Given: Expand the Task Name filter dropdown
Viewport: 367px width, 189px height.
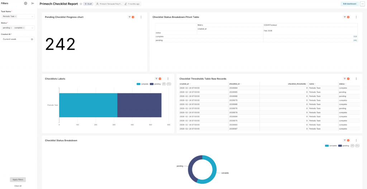Looking at the screenshot, I should pos(32,16).
